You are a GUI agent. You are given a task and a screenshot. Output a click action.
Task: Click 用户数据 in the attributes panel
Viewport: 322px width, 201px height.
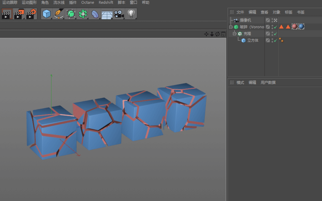pos(268,83)
